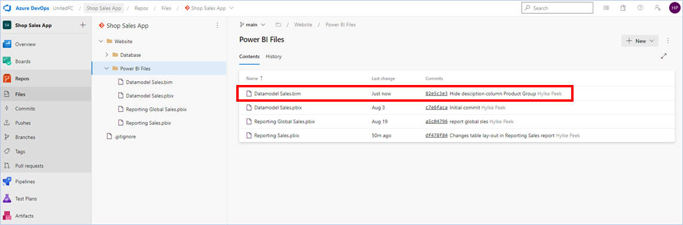Image resolution: width=683 pixels, height=225 pixels.
Task: Open the repository tree more options menu
Action: 217,26
